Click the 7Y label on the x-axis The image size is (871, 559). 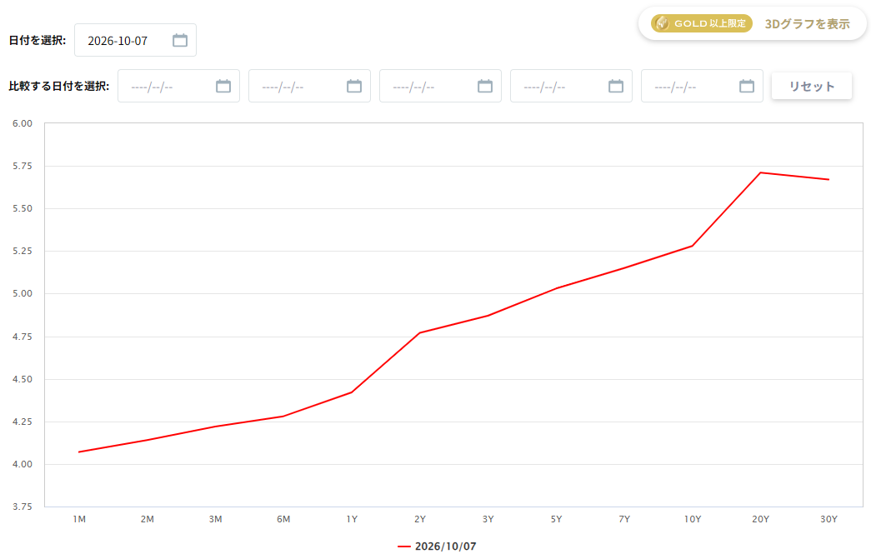coord(624,519)
